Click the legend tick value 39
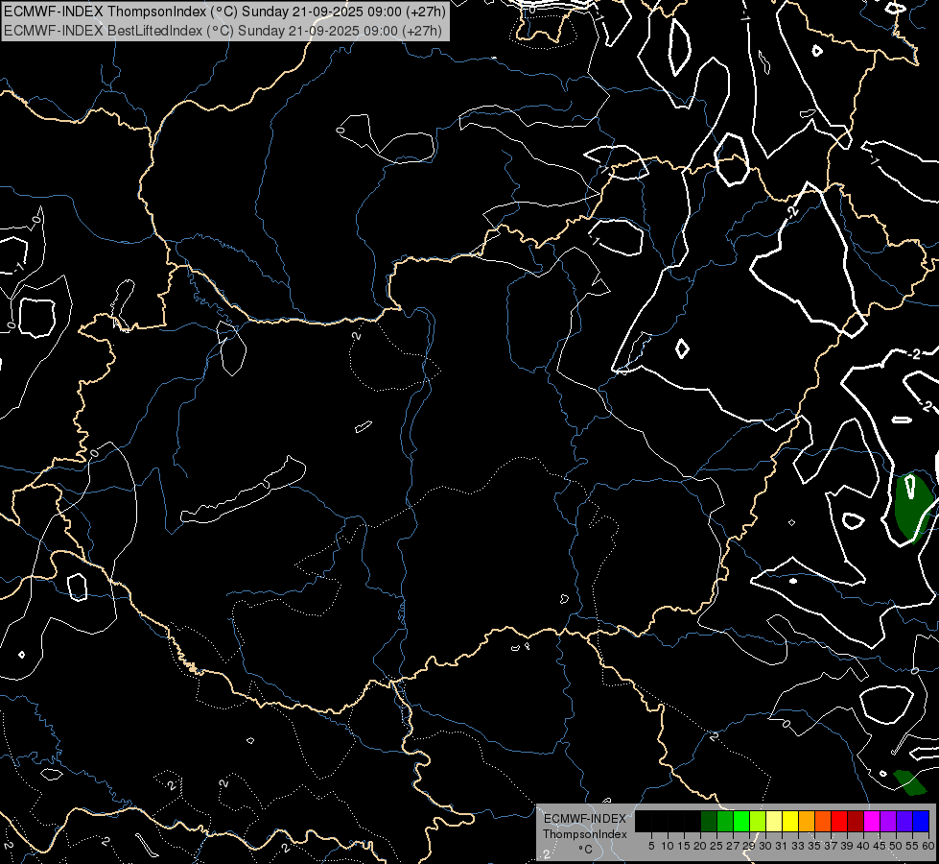 click(847, 846)
